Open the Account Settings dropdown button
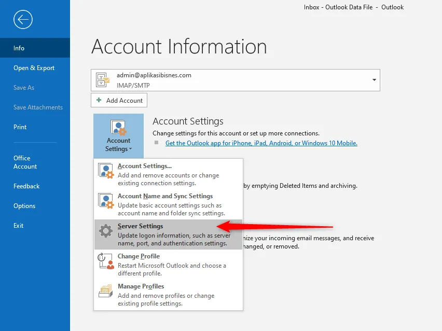The height and width of the screenshot is (331, 442). [118, 136]
